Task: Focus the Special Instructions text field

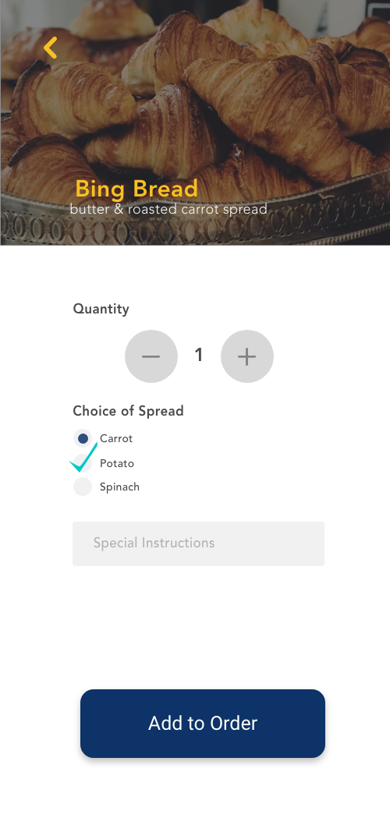Action: tap(198, 543)
